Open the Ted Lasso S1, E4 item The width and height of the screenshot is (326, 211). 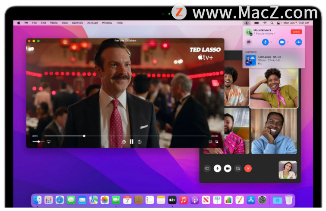274,60
